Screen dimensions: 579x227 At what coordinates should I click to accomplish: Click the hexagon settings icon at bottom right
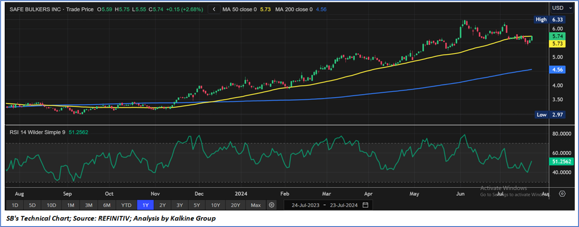pyautogui.click(x=562, y=193)
